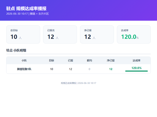
Task: Click the "净已报" table column header
Action: [x=111, y=61]
